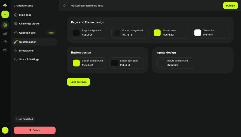Click the brush icon beside Customization
Image resolution: width=241 pixels, height=137 pixels.
[16, 42]
